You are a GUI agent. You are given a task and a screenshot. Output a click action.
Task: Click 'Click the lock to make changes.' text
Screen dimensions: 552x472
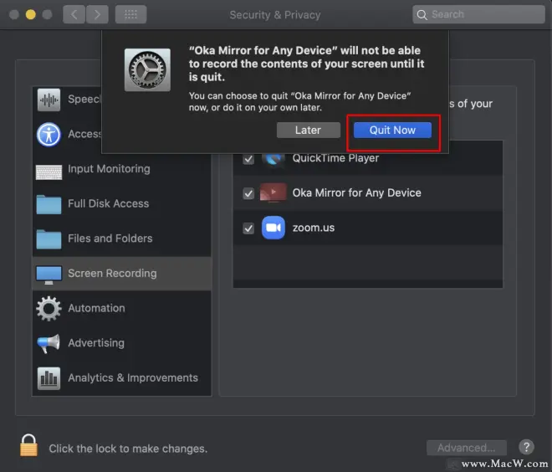tap(128, 449)
